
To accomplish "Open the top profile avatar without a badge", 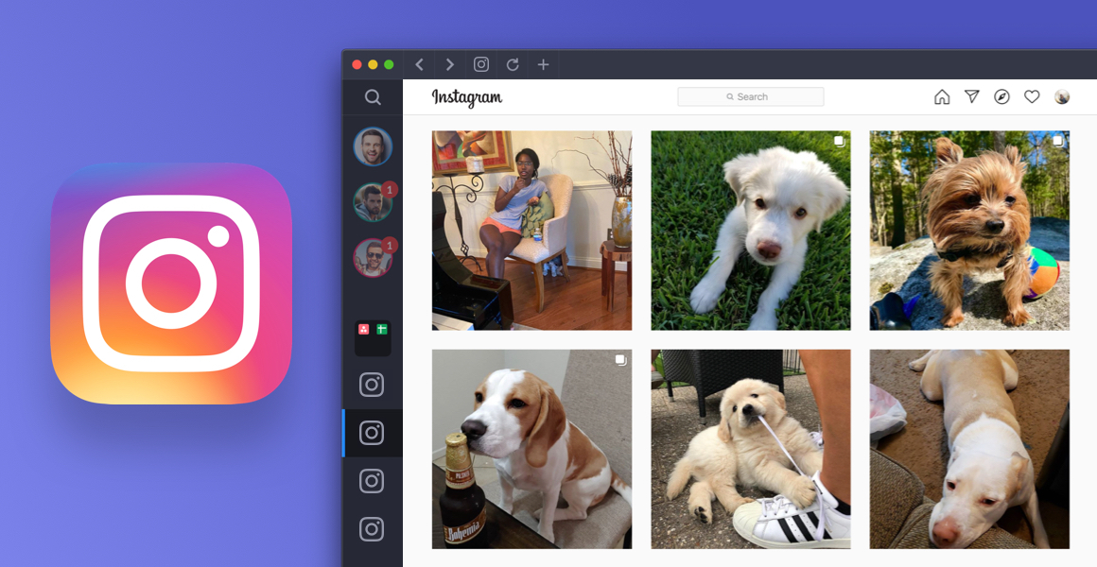I will [373, 146].
